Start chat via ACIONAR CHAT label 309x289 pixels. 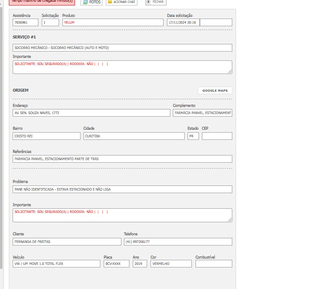tap(124, 2)
